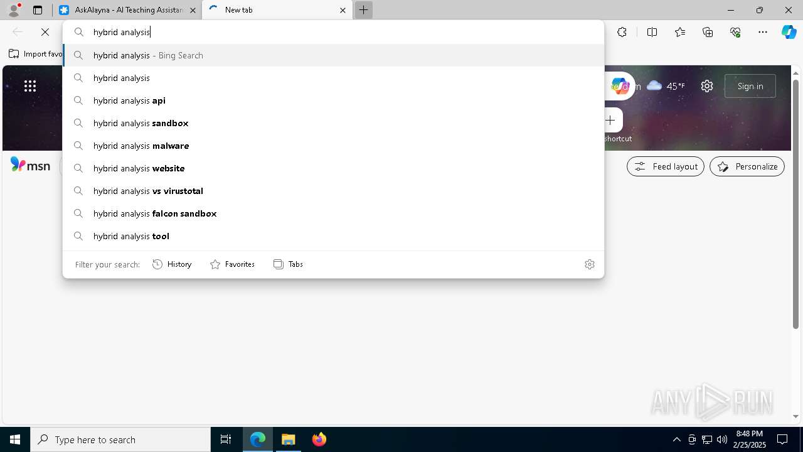Screen dimensions: 803x452
Task: Open the Favorites star toolbar icon
Action: click(x=680, y=32)
